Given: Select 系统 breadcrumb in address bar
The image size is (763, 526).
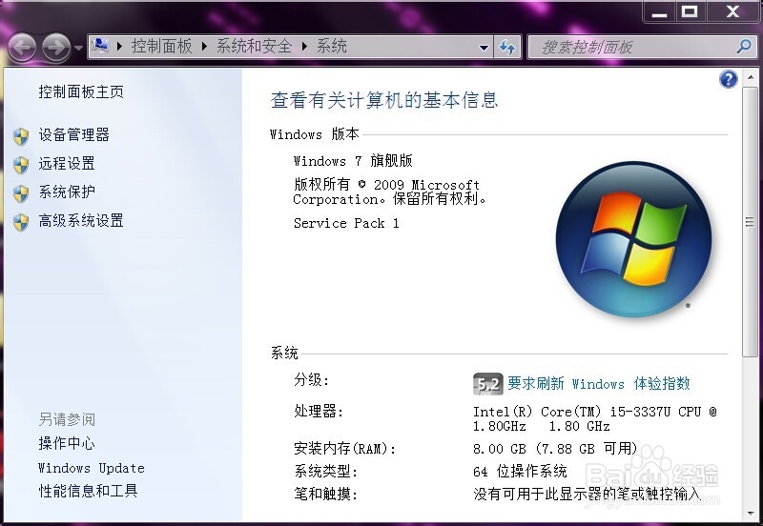Looking at the screenshot, I should pyautogui.click(x=331, y=47).
